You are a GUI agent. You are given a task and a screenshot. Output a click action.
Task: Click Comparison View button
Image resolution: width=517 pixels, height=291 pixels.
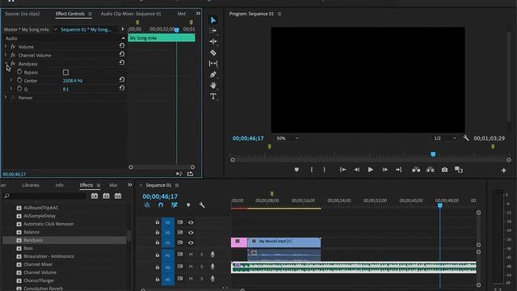pos(459,170)
